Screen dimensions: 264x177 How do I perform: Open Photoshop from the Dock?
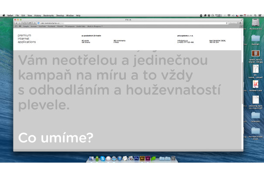click(x=136, y=159)
